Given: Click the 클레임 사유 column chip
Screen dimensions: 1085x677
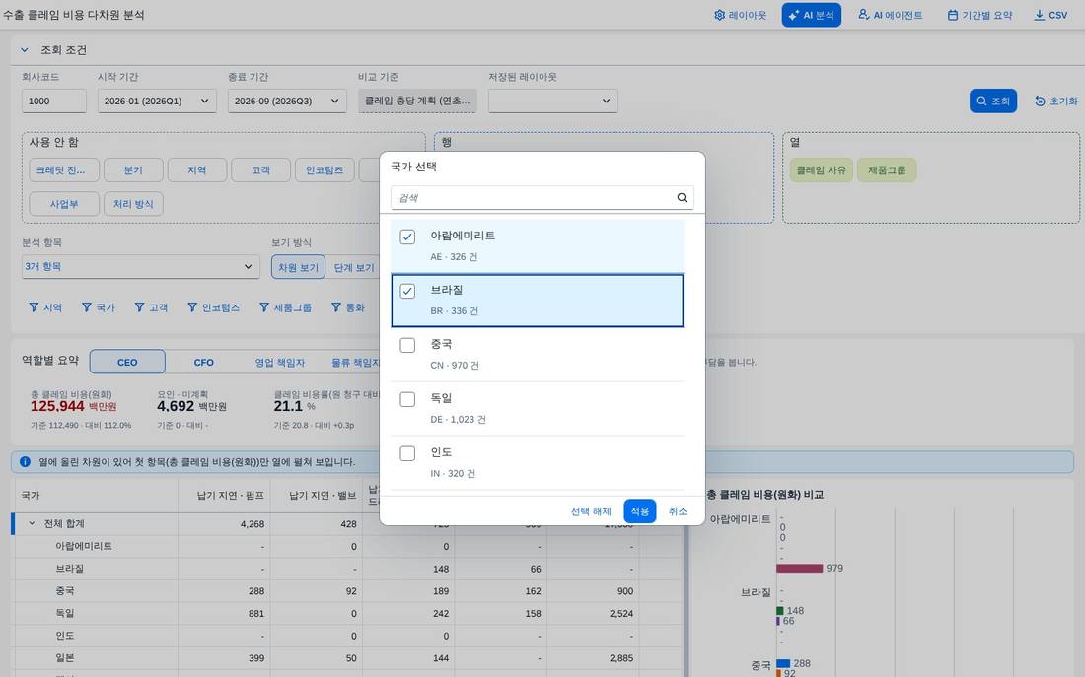Looking at the screenshot, I should pos(822,170).
